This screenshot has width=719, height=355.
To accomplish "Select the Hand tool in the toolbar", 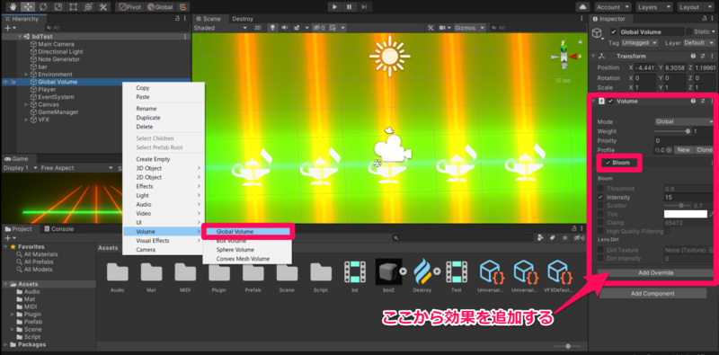I will pyautogui.click(x=13, y=7).
